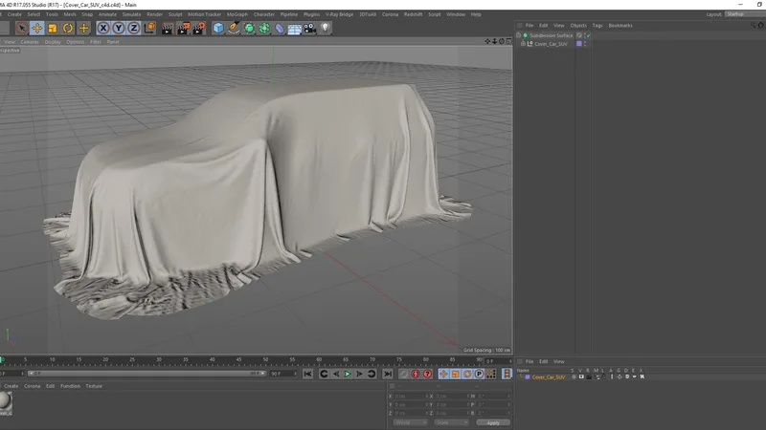Screen dimensions: 766x430
Task: Go to next keyframe
Action: [372, 374]
